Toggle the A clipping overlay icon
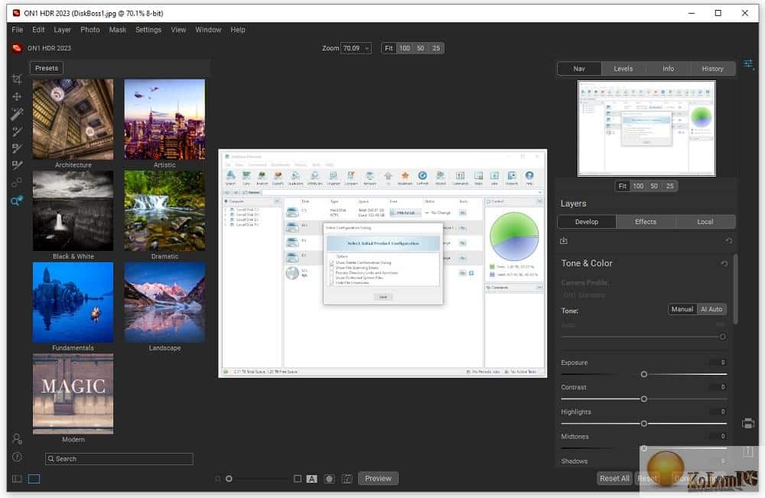The height and width of the screenshot is (498, 765). (312, 479)
